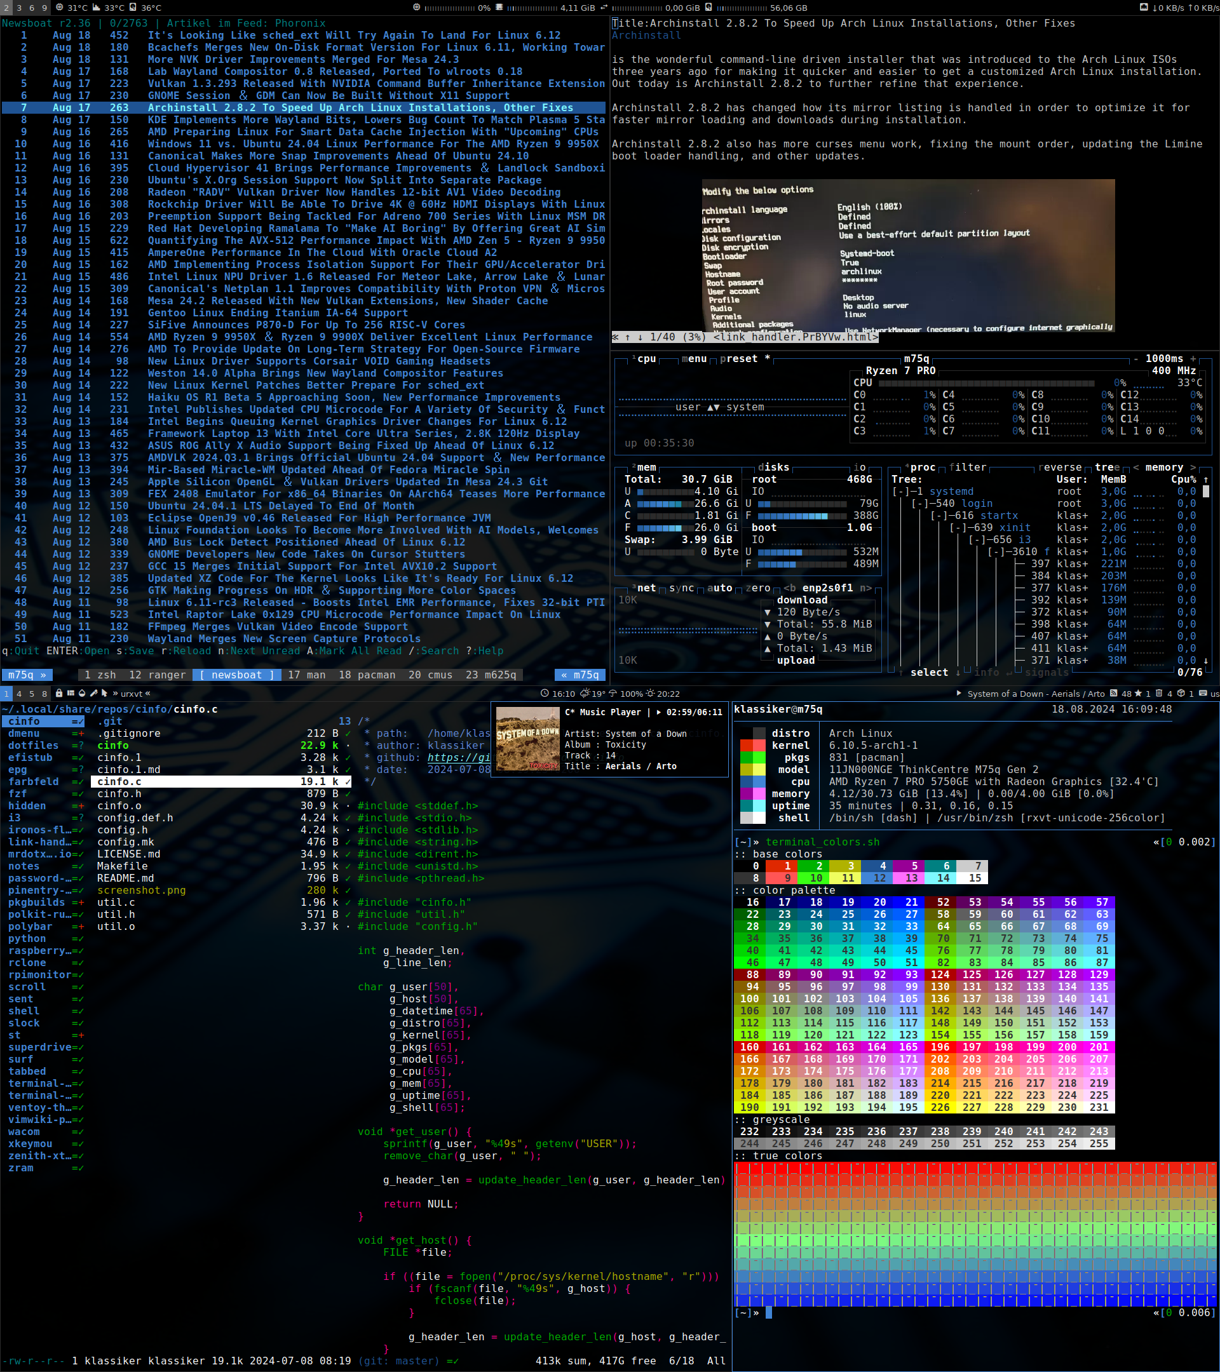
Task: Click the keyboard layout icon
Action: pos(1203,694)
